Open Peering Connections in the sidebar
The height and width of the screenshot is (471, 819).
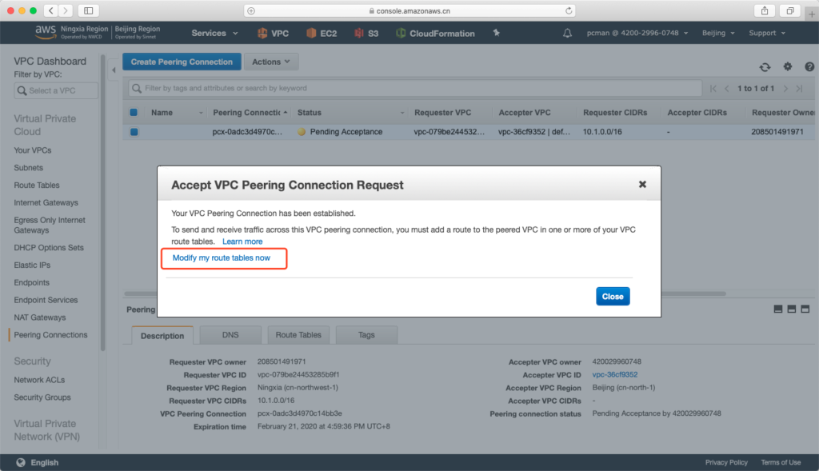[x=50, y=335]
